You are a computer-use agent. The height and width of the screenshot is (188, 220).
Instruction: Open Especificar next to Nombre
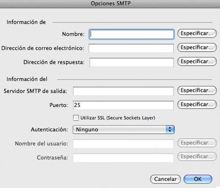click(x=197, y=33)
